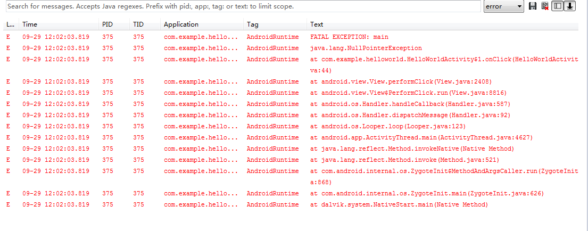Click the Level column header

tap(11, 24)
